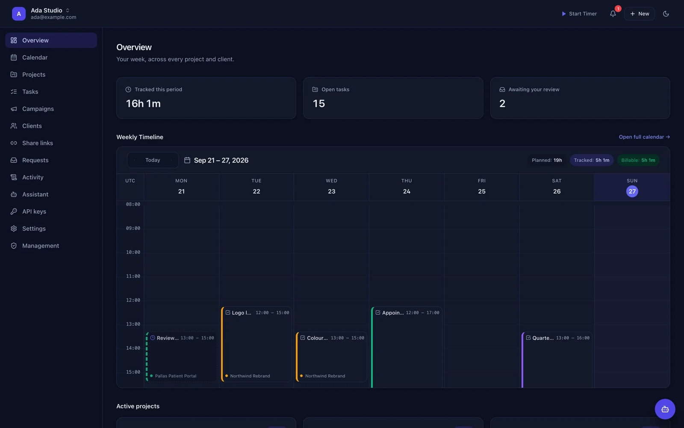
Task: Click the Weekly Timeline heading
Action: click(x=140, y=137)
